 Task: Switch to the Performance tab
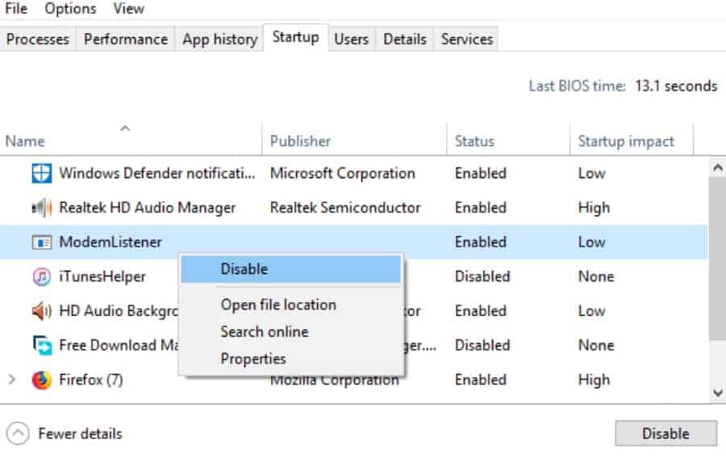[x=126, y=39]
